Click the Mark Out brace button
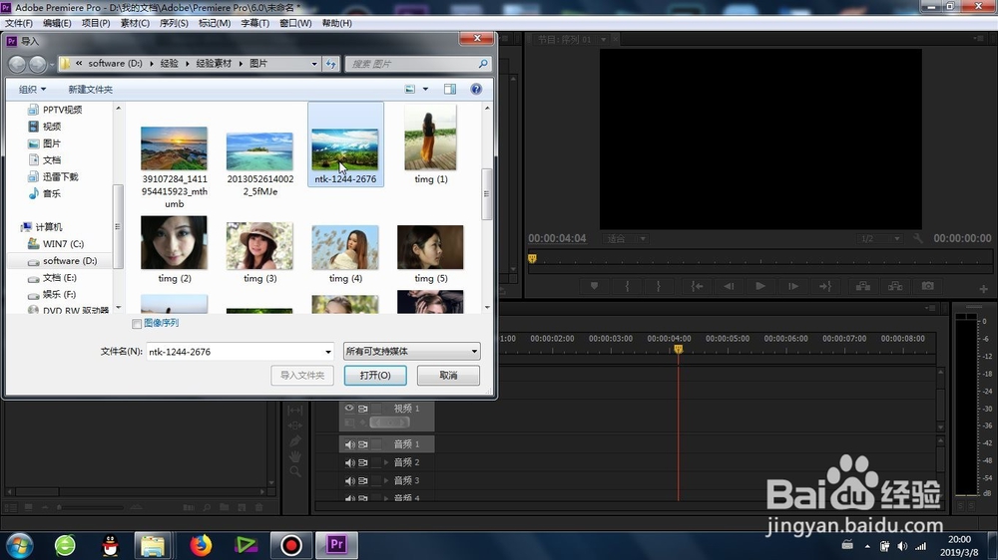 click(658, 286)
